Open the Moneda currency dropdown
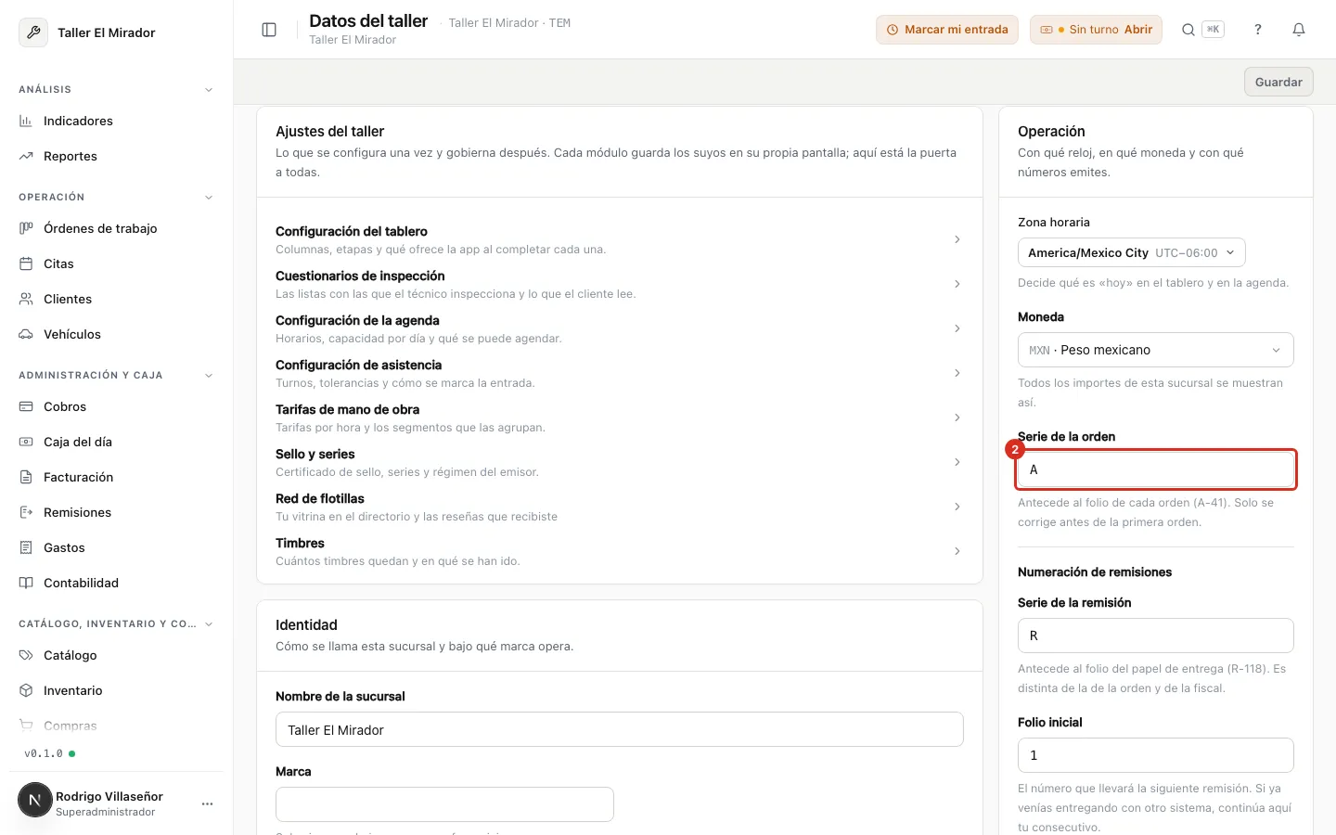Viewport: 1336px width, 835px height. pyautogui.click(x=1155, y=350)
